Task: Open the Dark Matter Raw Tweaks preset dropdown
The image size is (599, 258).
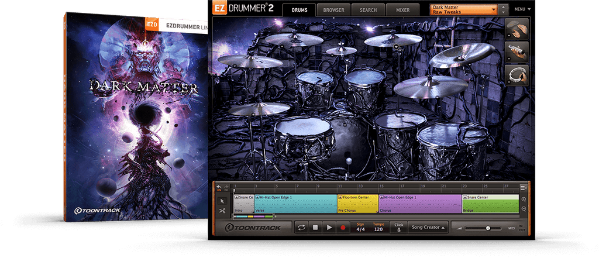Action: (x=464, y=9)
